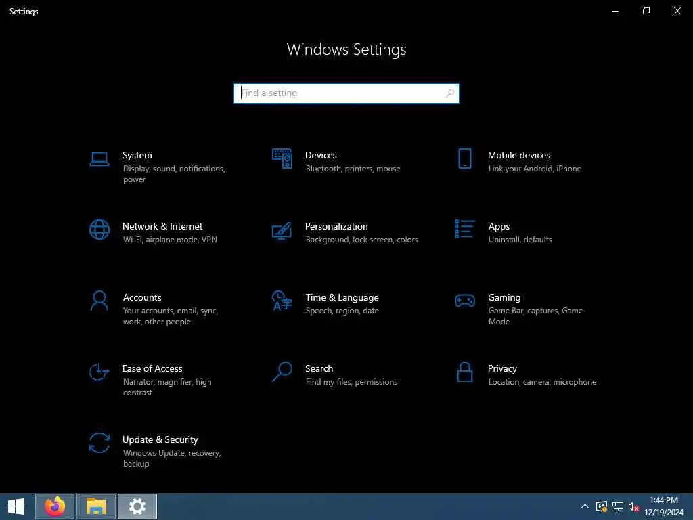The height and width of the screenshot is (520, 693).
Task: Click the Windows Settings page heading
Action: [x=346, y=49]
